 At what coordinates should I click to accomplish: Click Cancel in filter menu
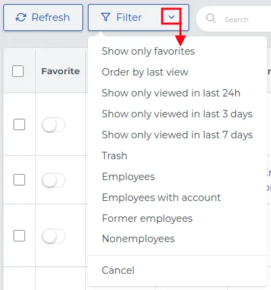(118, 270)
